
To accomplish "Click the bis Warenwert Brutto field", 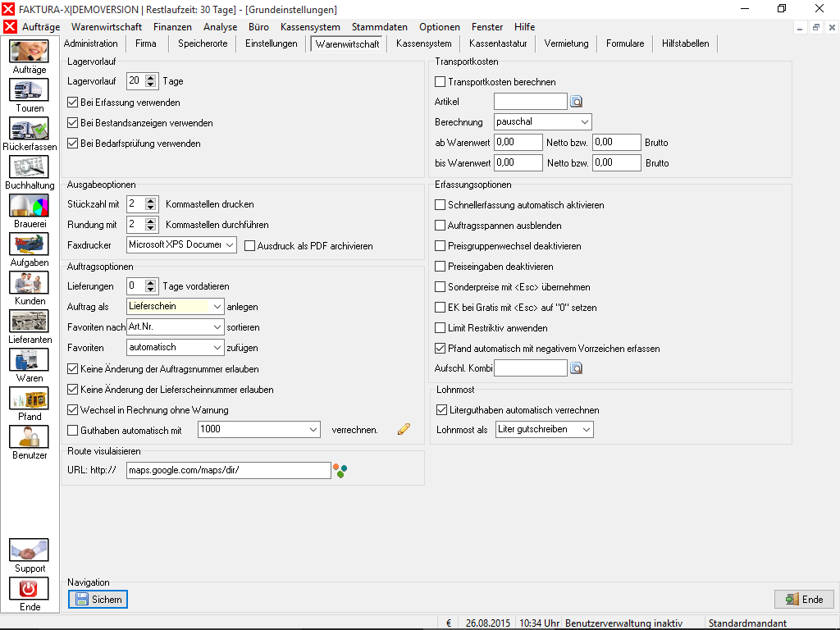I will 617,163.
